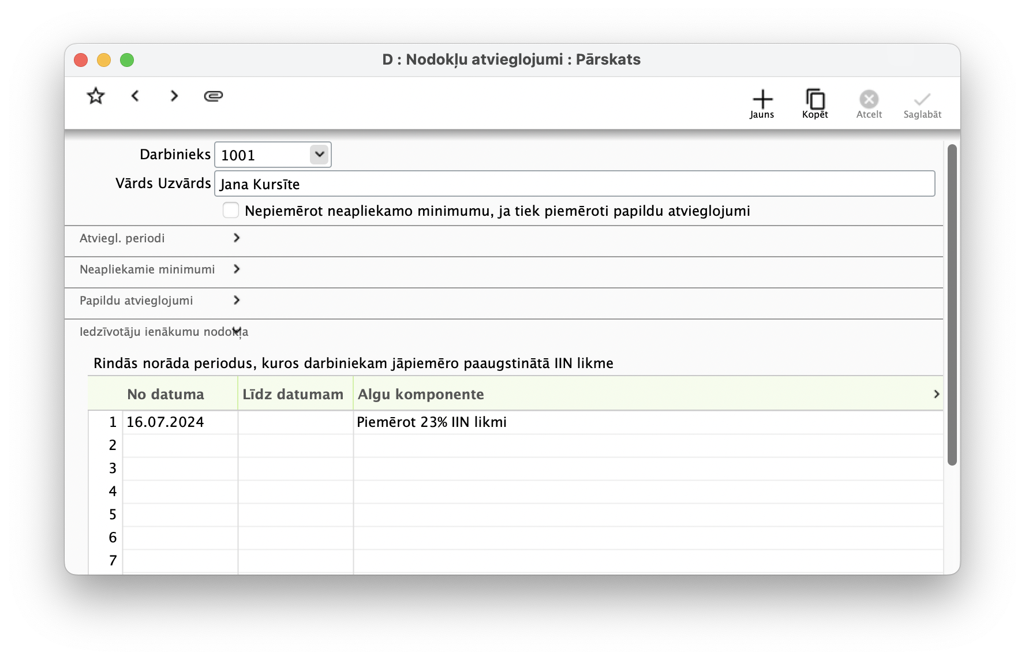This screenshot has height=660, width=1025.
Task: Expand the Atviegl. periodi section
Action: (x=237, y=238)
